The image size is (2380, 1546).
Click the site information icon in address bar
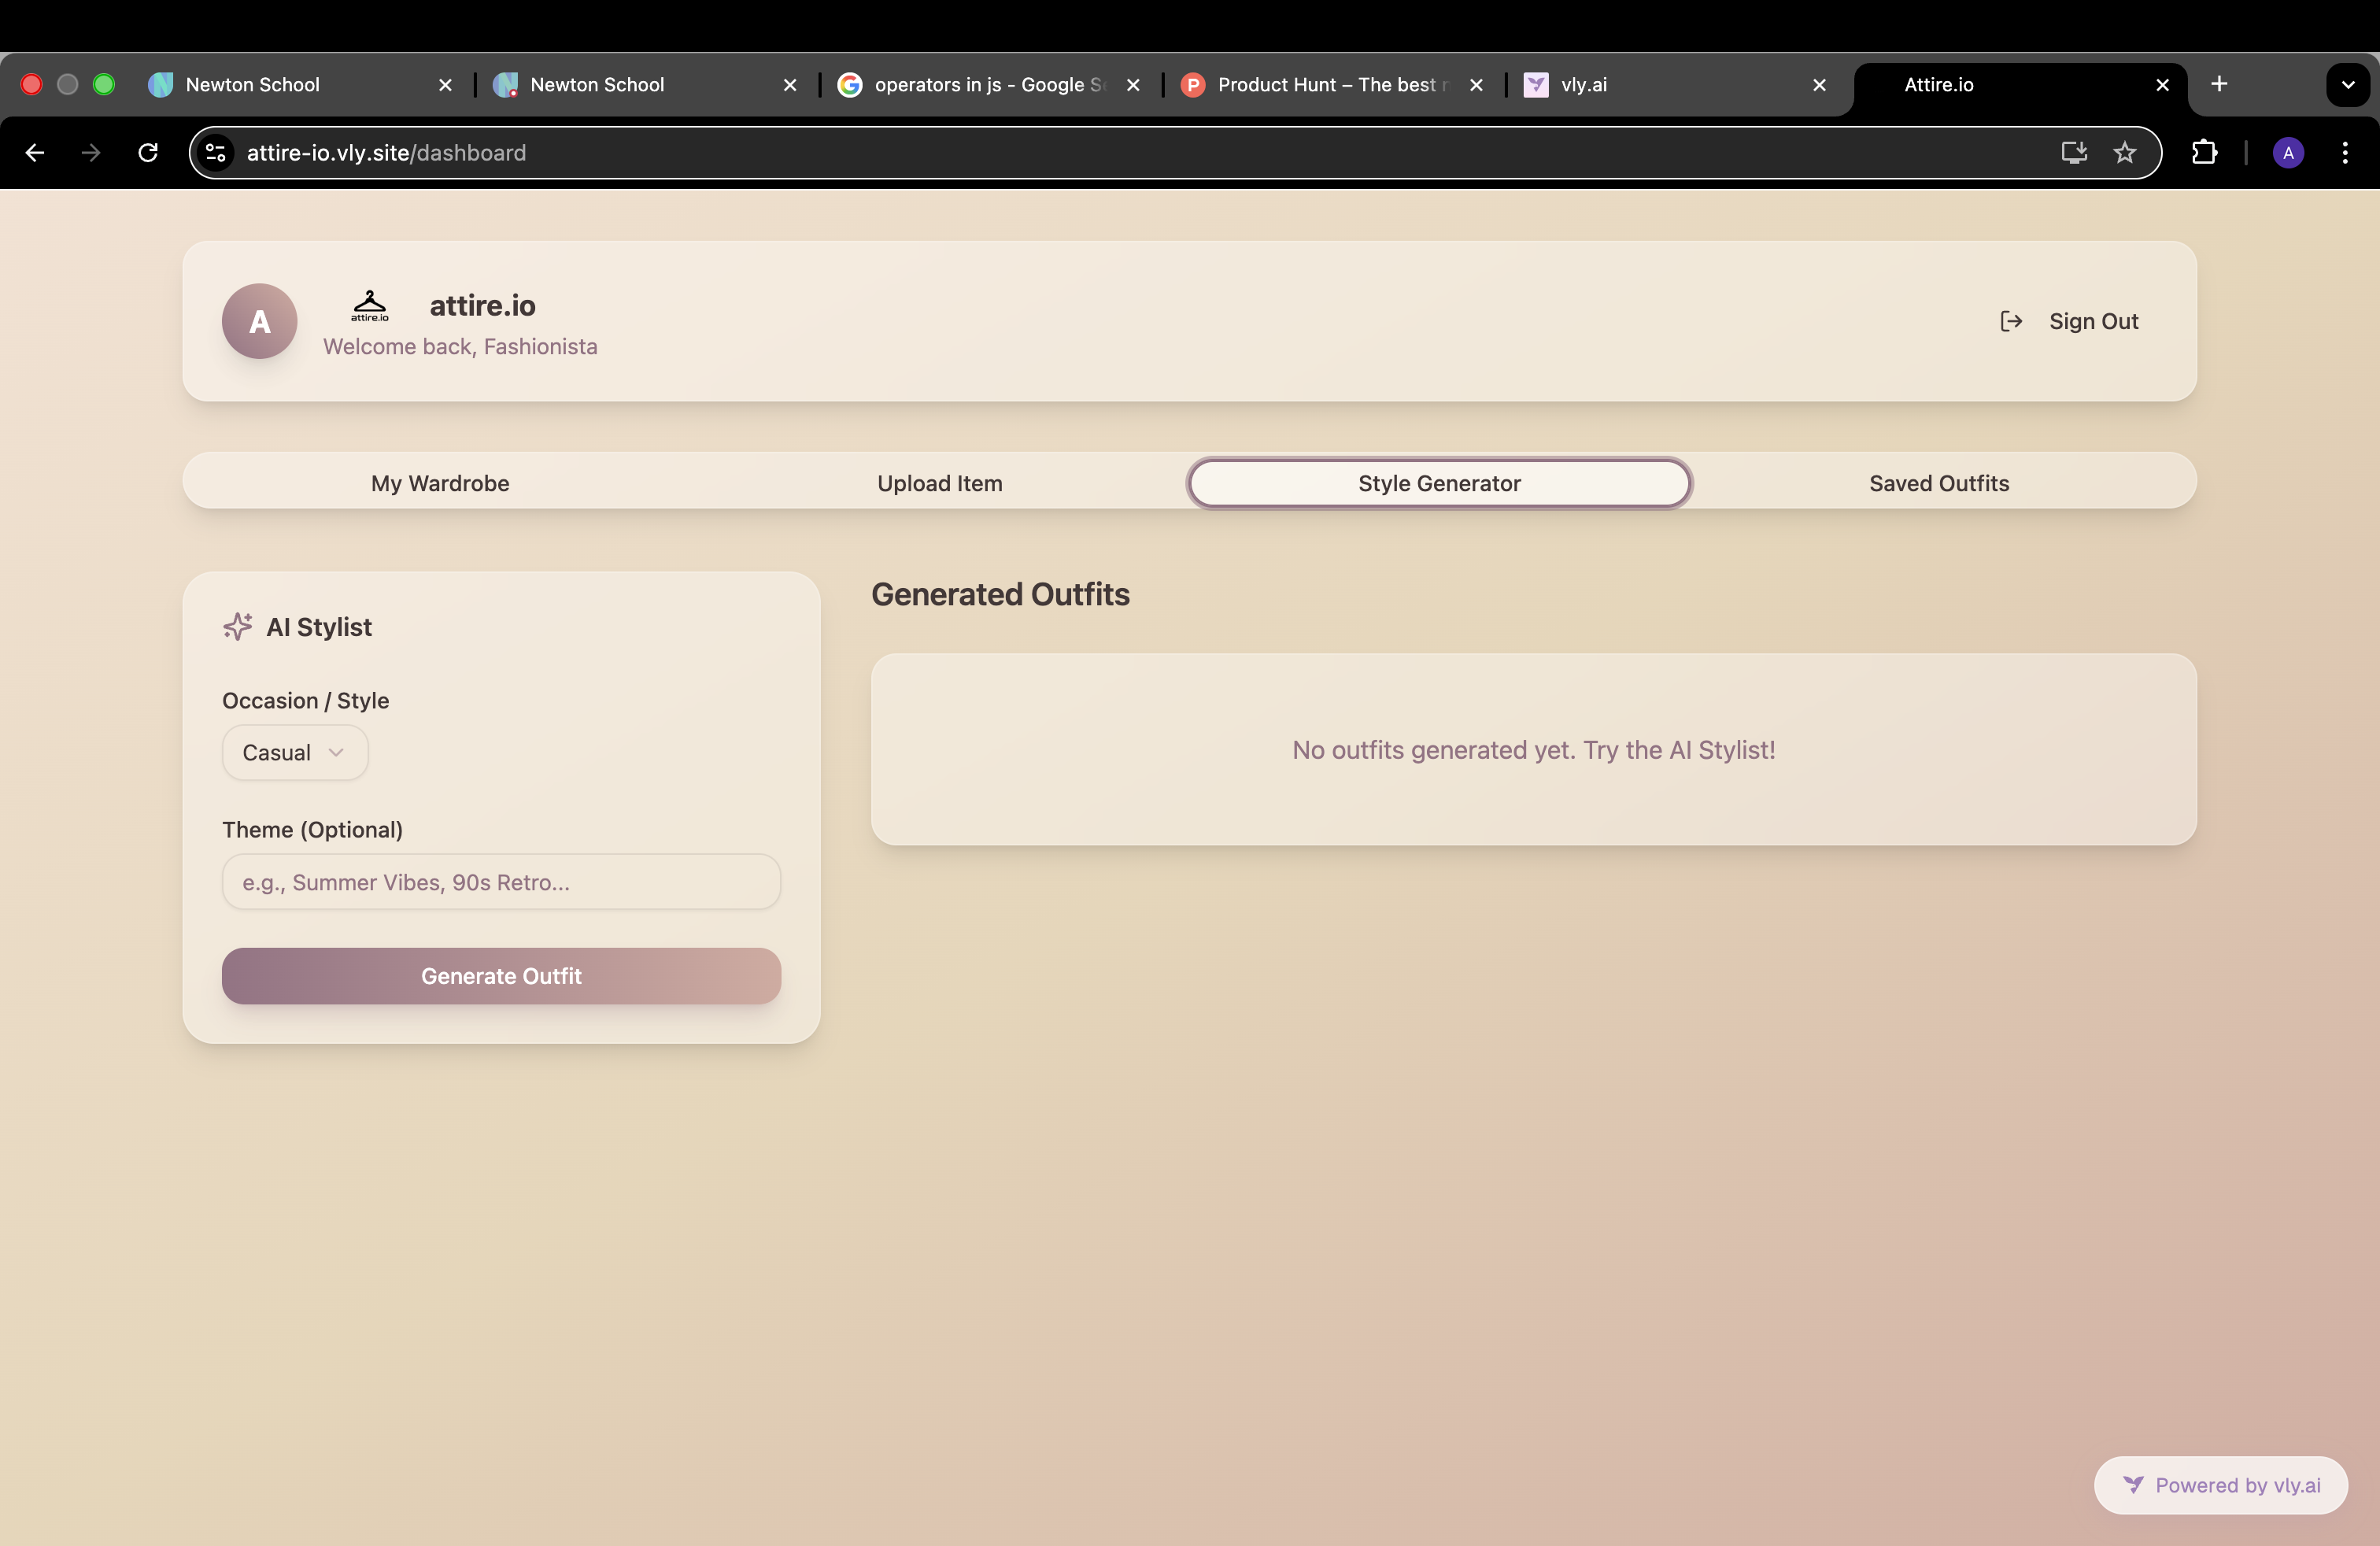pyautogui.click(x=215, y=152)
